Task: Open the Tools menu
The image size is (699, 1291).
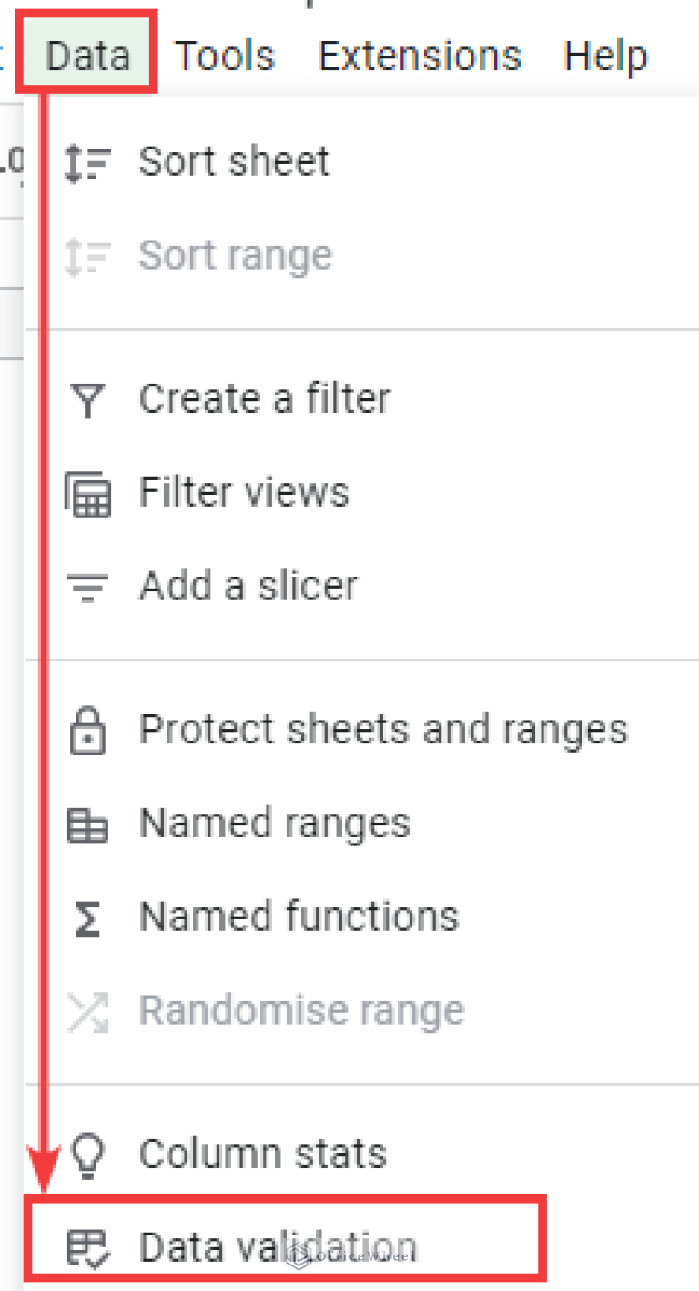Action: tap(225, 55)
